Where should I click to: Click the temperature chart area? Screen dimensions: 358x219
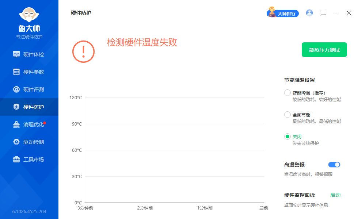[175, 150]
